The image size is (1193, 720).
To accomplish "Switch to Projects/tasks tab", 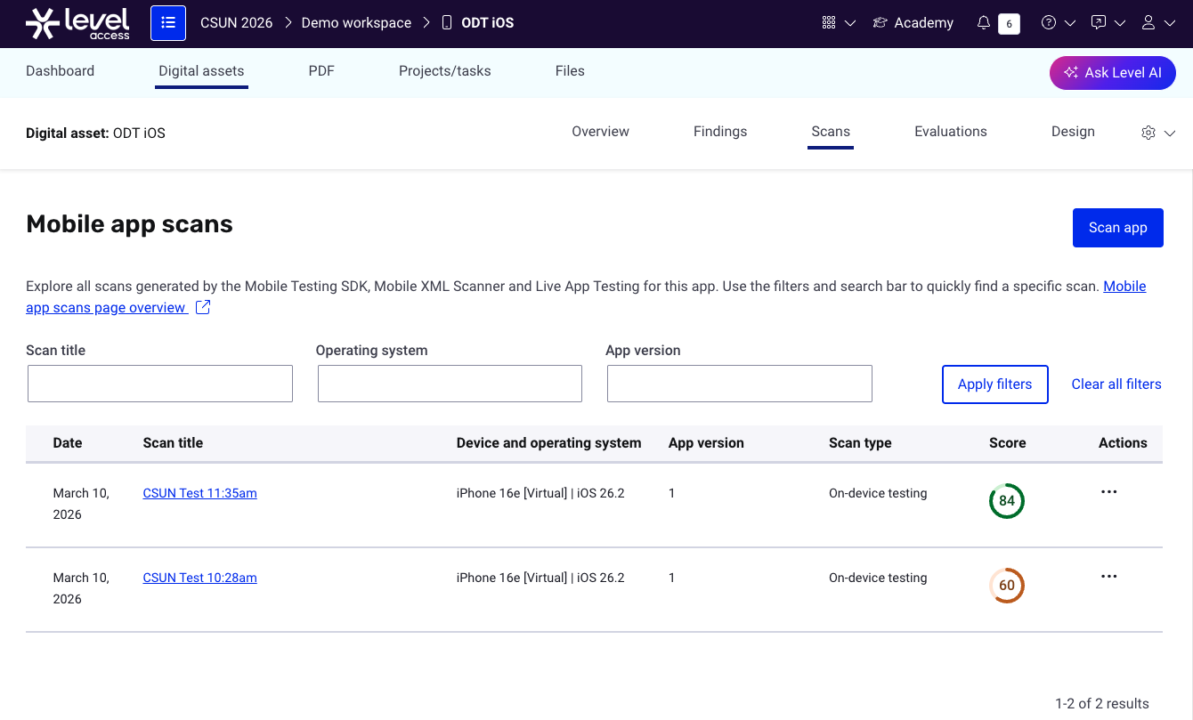I will pos(445,71).
